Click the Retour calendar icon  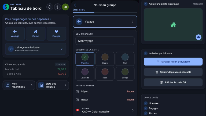77,100
